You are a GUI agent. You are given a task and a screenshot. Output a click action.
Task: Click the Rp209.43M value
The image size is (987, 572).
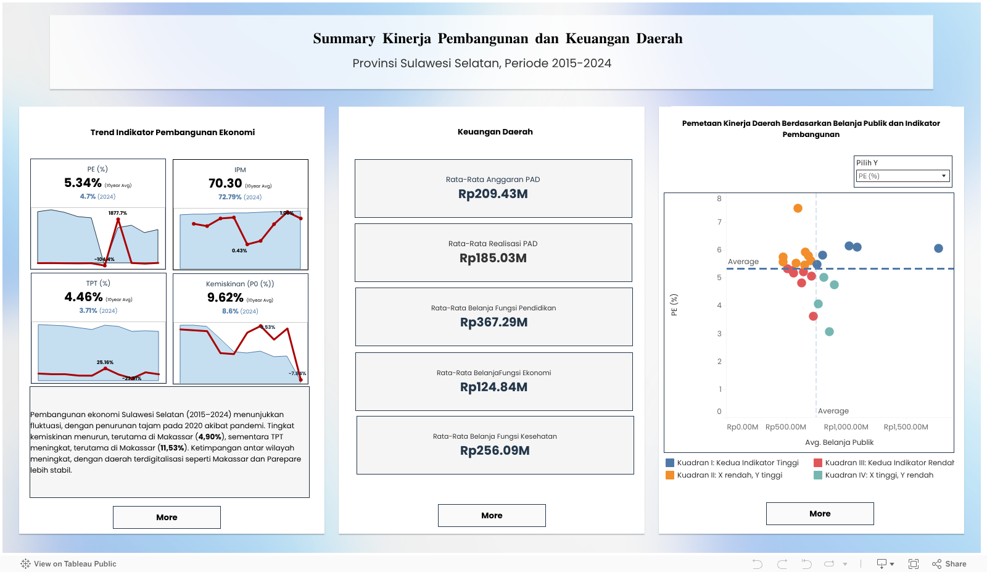pos(493,194)
